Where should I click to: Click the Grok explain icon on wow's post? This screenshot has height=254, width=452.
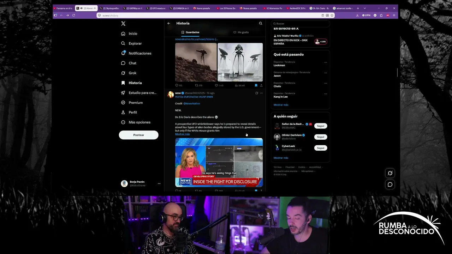point(257,93)
